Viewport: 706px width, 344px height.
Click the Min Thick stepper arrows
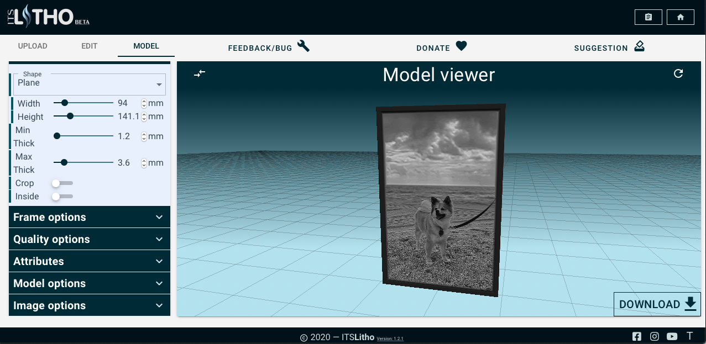pos(144,136)
